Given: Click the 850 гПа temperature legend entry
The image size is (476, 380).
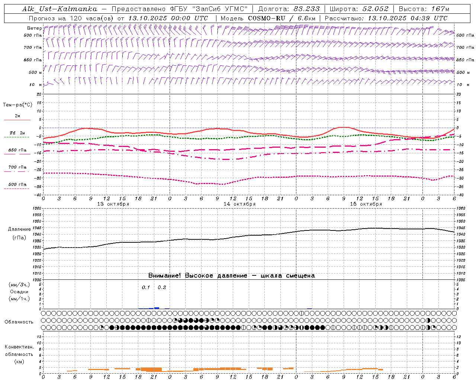Looking at the screenshot, I should pos(17,150).
